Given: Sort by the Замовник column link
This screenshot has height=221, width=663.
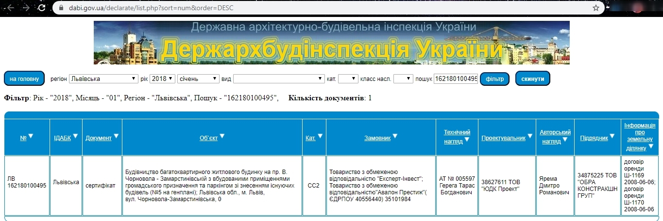Looking at the screenshot, I should click(x=377, y=138).
